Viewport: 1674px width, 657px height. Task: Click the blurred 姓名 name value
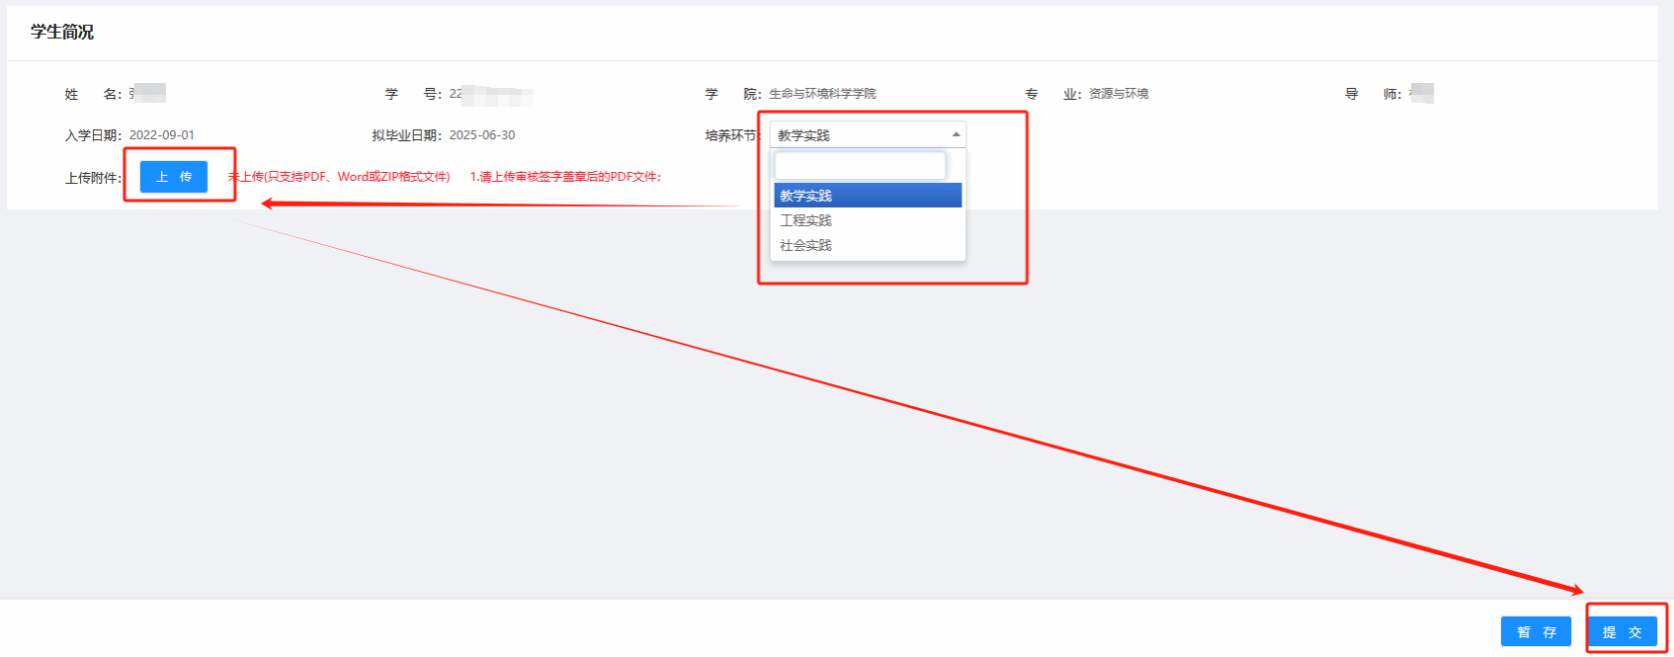pos(148,93)
